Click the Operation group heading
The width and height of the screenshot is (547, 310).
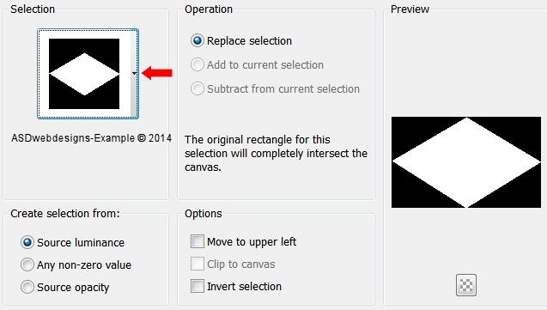point(209,9)
